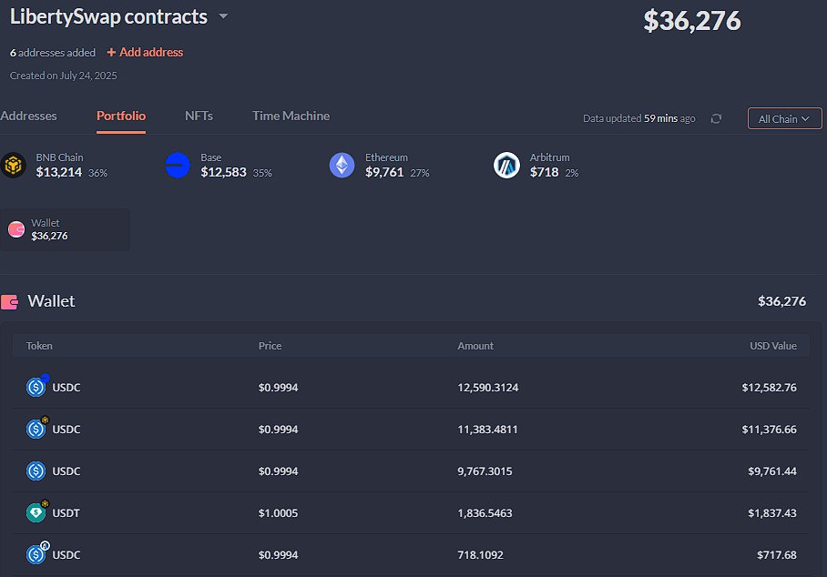Click the BNB Chain logo icon
Screen dimensions: 827x577
pos(13,166)
